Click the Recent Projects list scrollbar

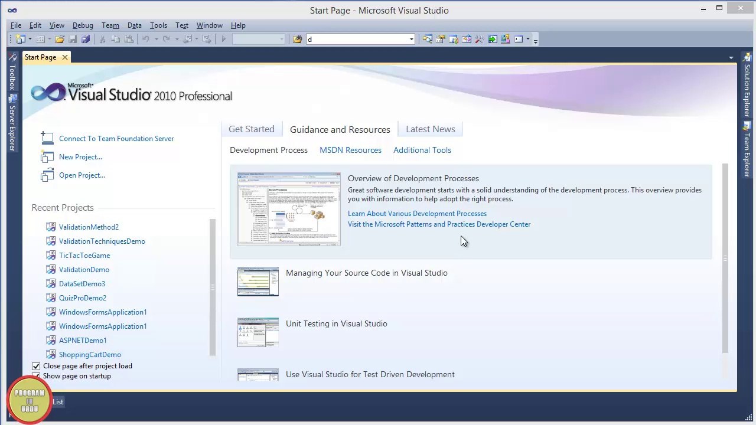click(x=213, y=287)
